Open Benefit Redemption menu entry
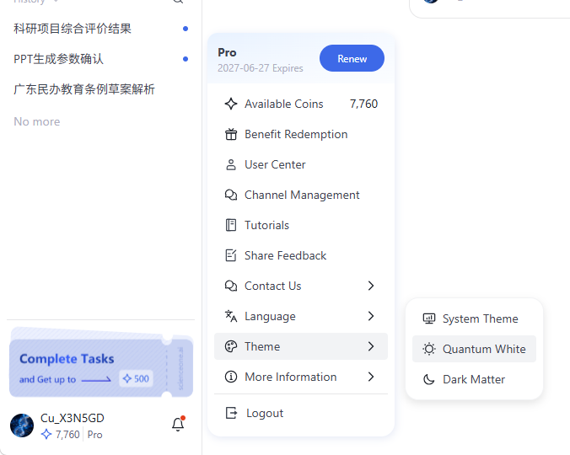This screenshot has width=570, height=455. click(301, 134)
